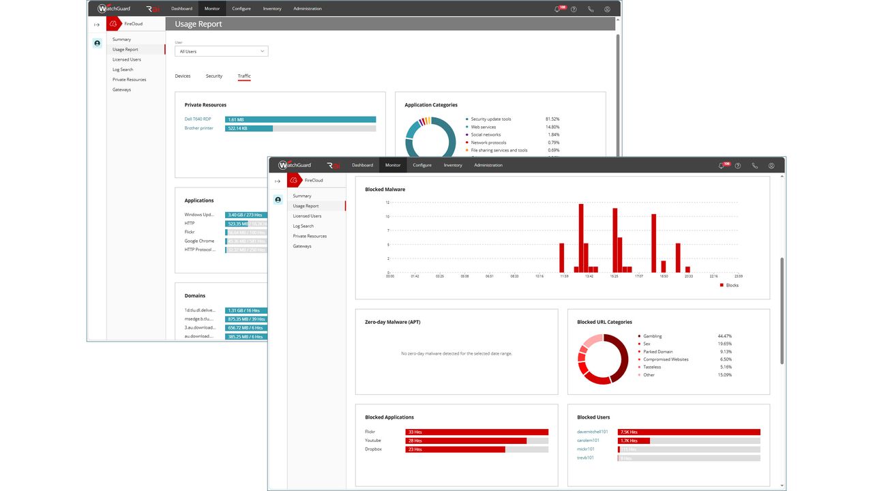
Task: Switch to the Devices tab
Action: [x=183, y=76]
